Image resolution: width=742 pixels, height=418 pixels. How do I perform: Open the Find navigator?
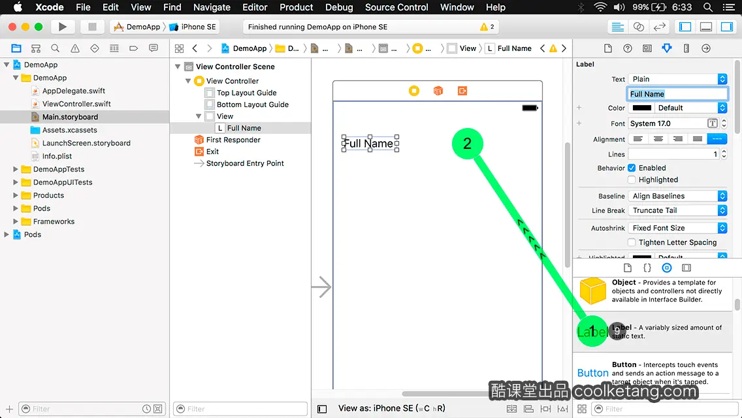(55, 48)
